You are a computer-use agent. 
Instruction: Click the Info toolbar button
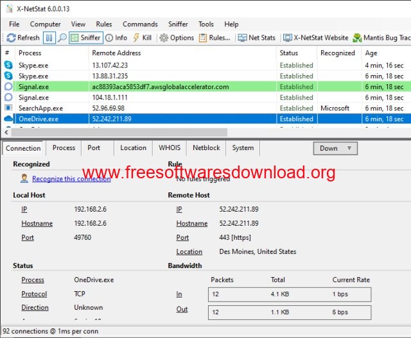click(x=116, y=38)
